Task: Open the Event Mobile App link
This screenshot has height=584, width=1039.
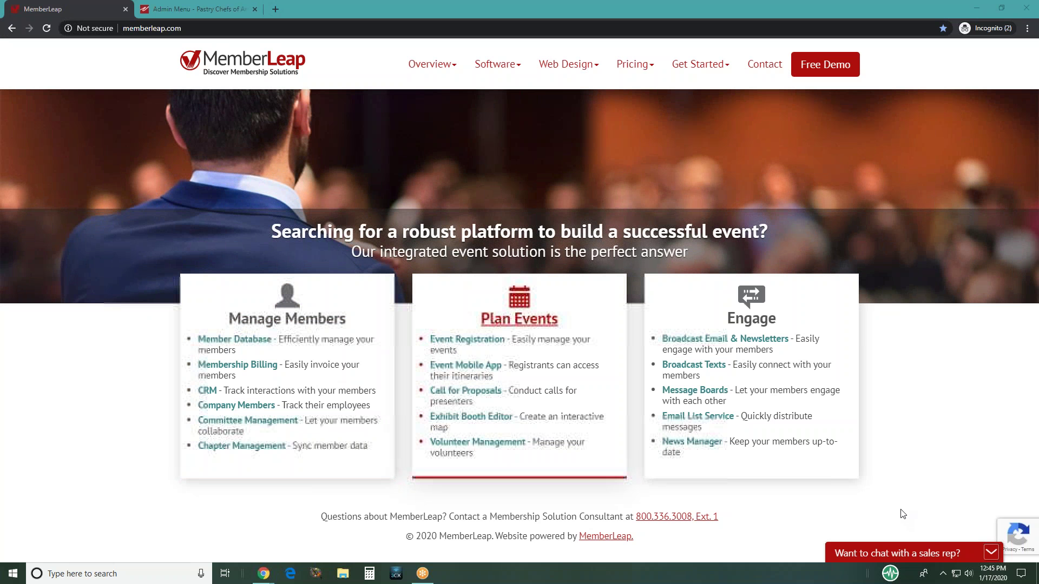Action: click(x=465, y=365)
